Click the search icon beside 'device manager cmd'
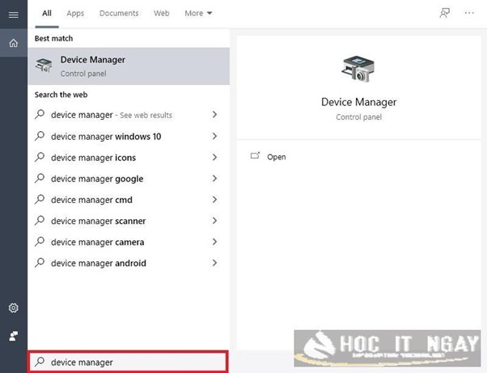 click(40, 199)
